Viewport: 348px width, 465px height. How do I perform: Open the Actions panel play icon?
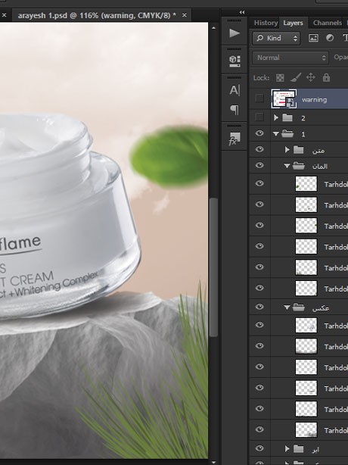pos(235,33)
